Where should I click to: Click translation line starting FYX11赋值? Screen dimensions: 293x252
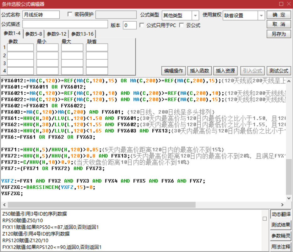[51, 227]
